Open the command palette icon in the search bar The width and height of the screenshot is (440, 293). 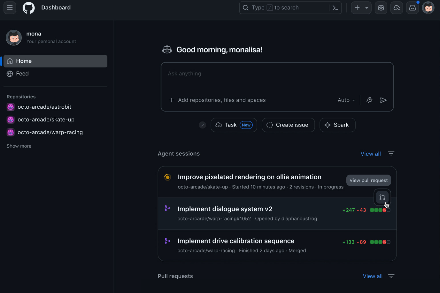click(x=335, y=8)
